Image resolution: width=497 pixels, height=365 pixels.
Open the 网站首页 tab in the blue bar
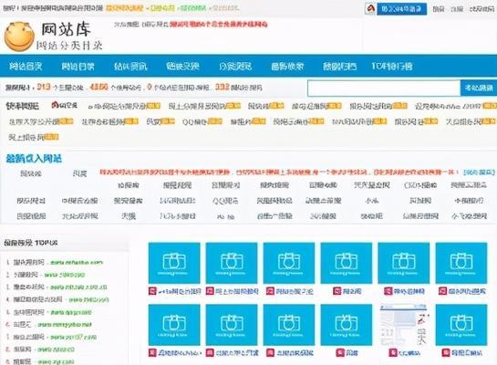click(26, 66)
